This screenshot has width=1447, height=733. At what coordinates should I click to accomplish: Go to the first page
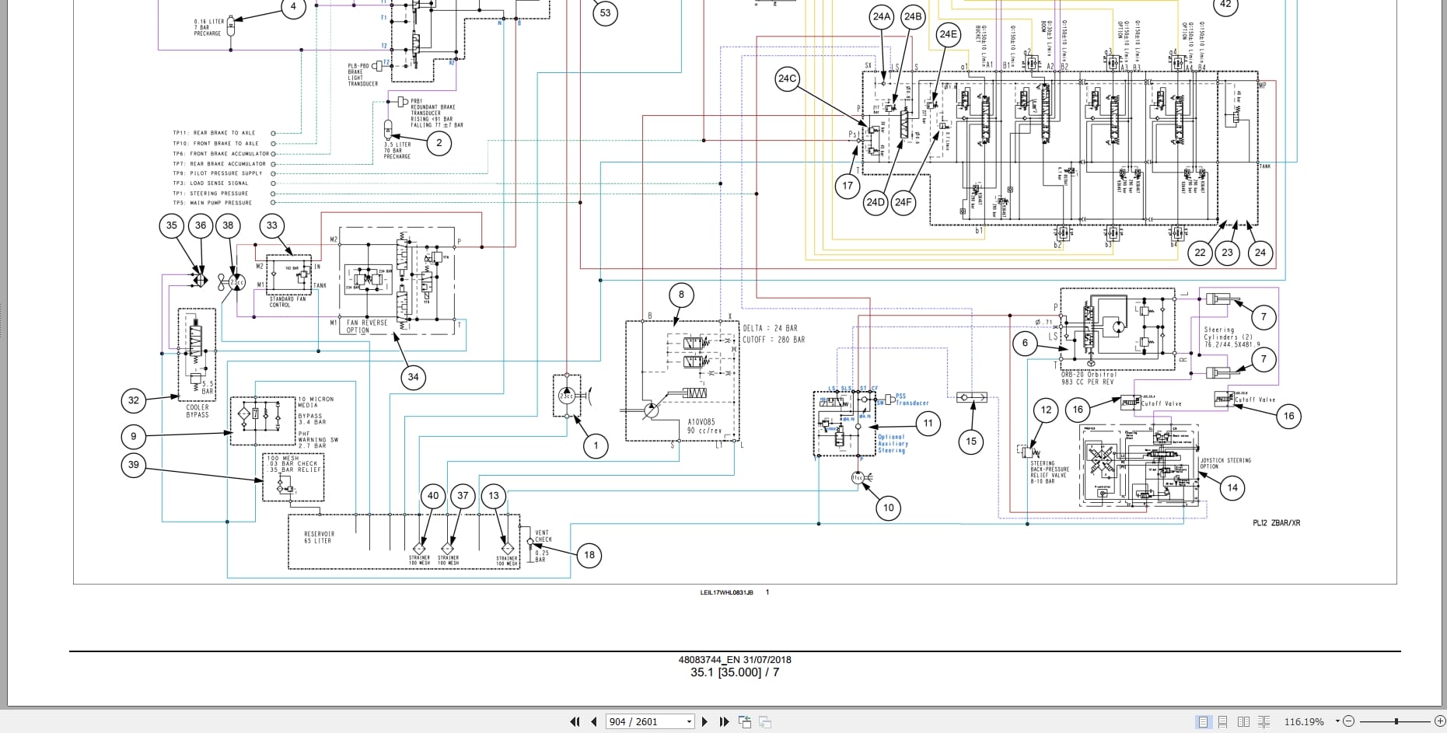[x=575, y=721]
